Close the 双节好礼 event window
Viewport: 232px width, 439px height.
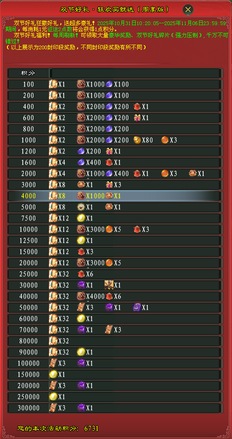click(188, 10)
